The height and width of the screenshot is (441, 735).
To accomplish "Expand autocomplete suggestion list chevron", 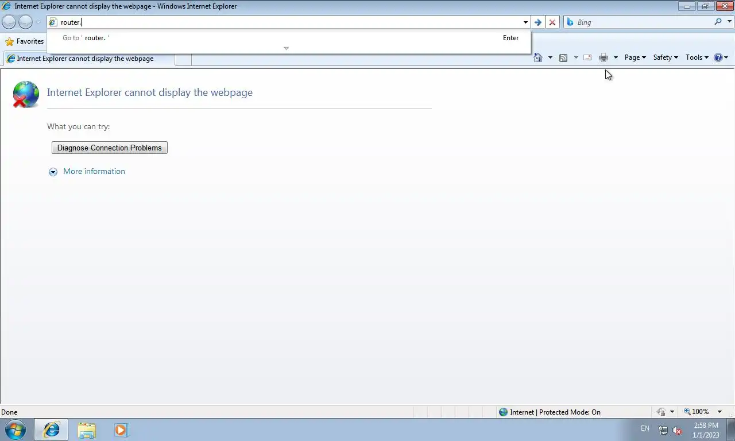I will tap(286, 48).
